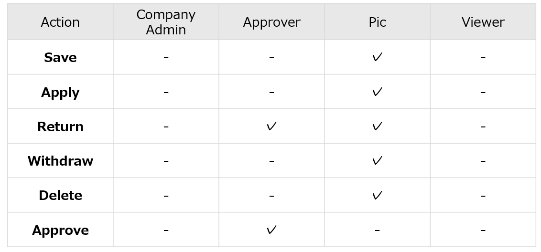This screenshot has width=541, height=252.
Task: Click the Company Admin column header
Action: [x=166, y=22]
